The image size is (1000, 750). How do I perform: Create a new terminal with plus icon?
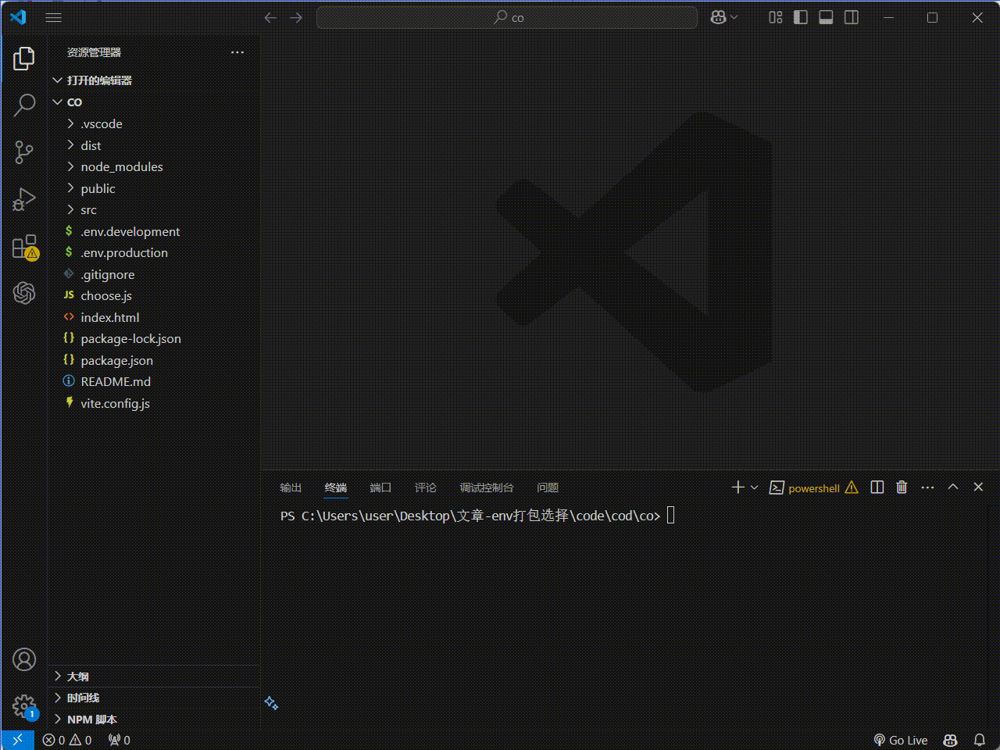pyautogui.click(x=737, y=487)
